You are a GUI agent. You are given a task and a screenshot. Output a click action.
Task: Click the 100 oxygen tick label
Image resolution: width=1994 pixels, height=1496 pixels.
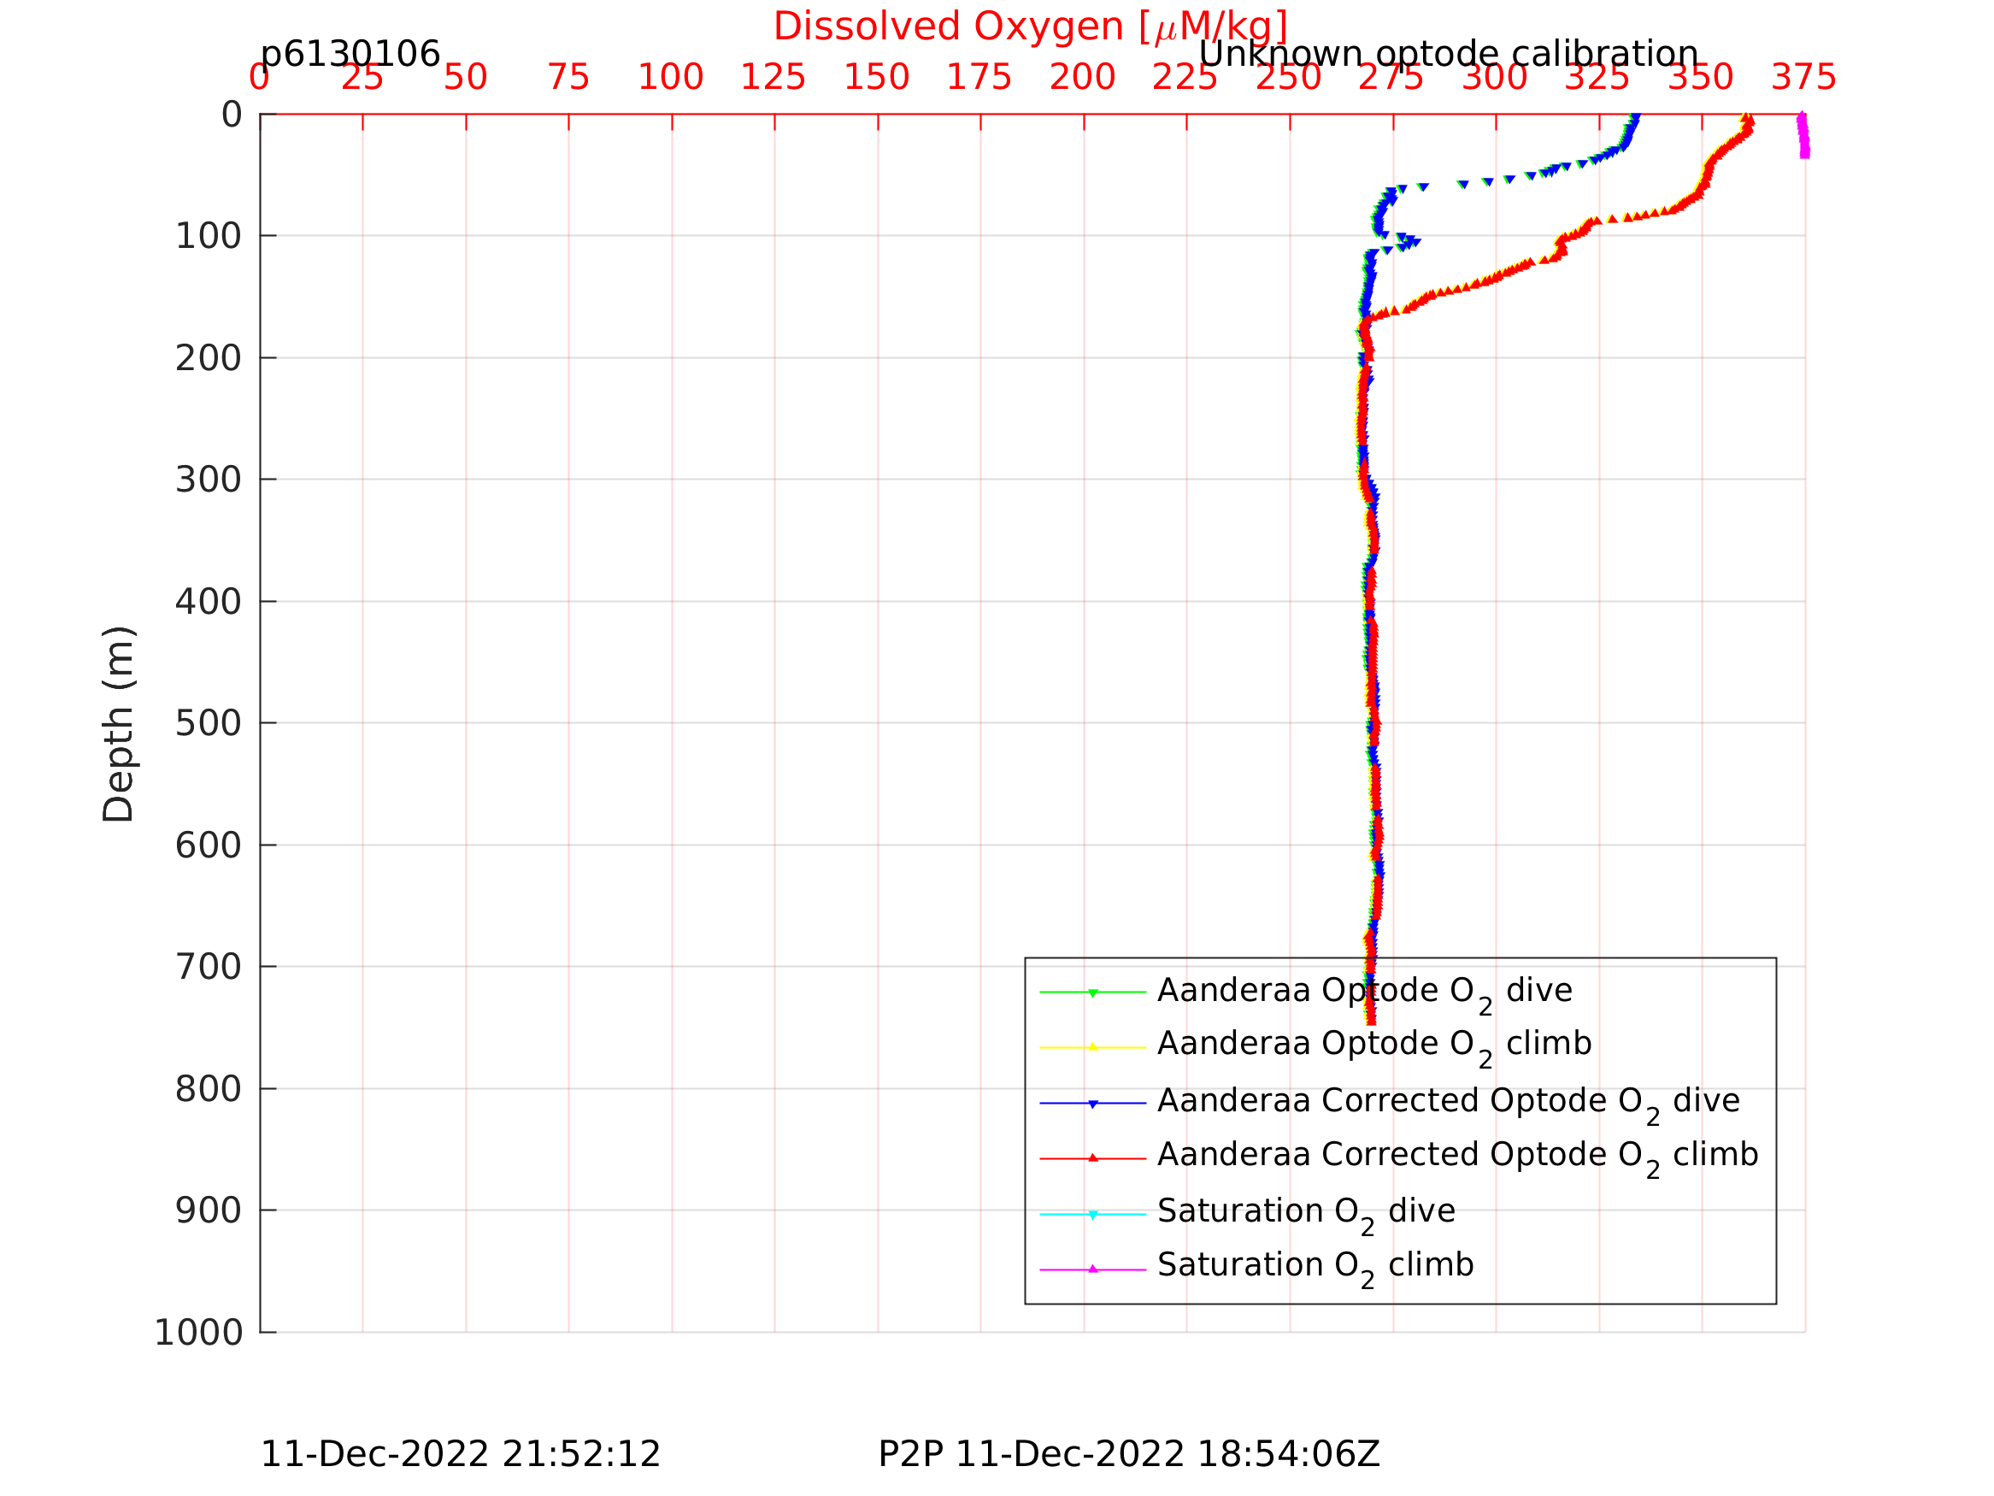coord(670,78)
